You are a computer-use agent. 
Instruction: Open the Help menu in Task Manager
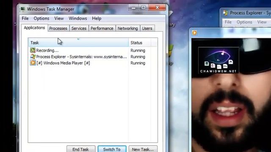tap(97, 19)
